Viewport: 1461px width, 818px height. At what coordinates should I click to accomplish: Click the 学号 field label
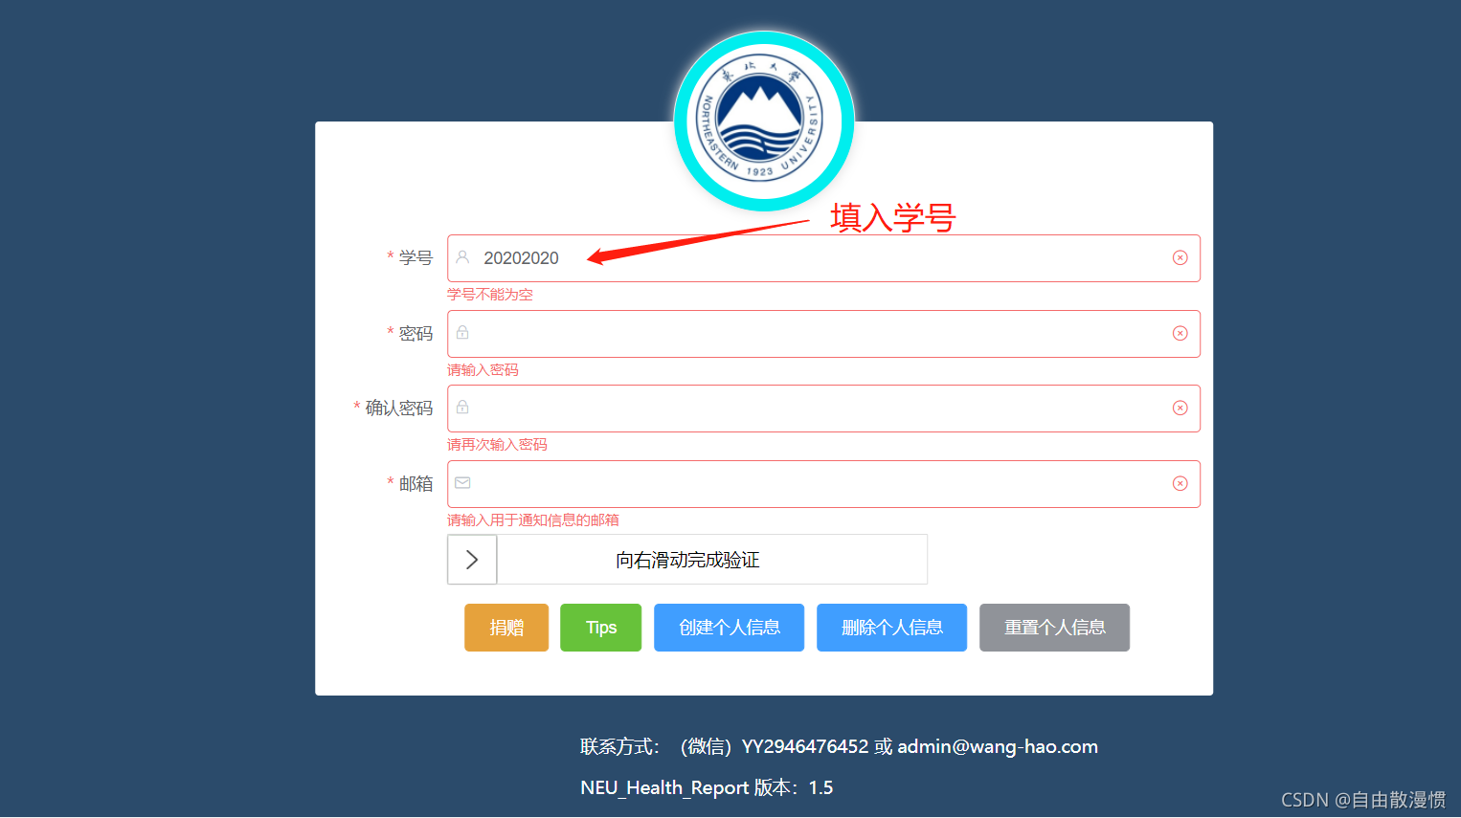click(x=416, y=257)
